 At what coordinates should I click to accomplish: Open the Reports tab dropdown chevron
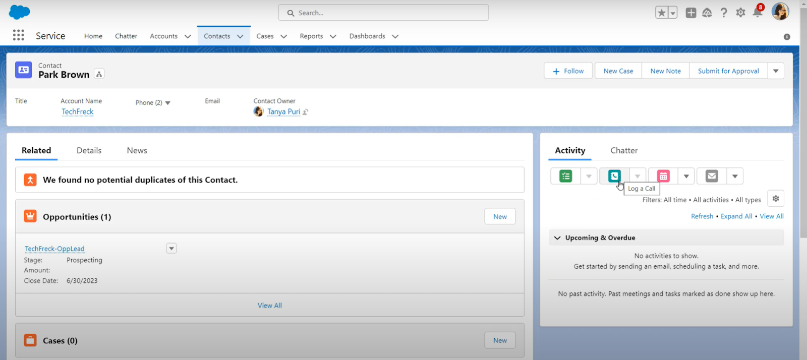point(333,36)
